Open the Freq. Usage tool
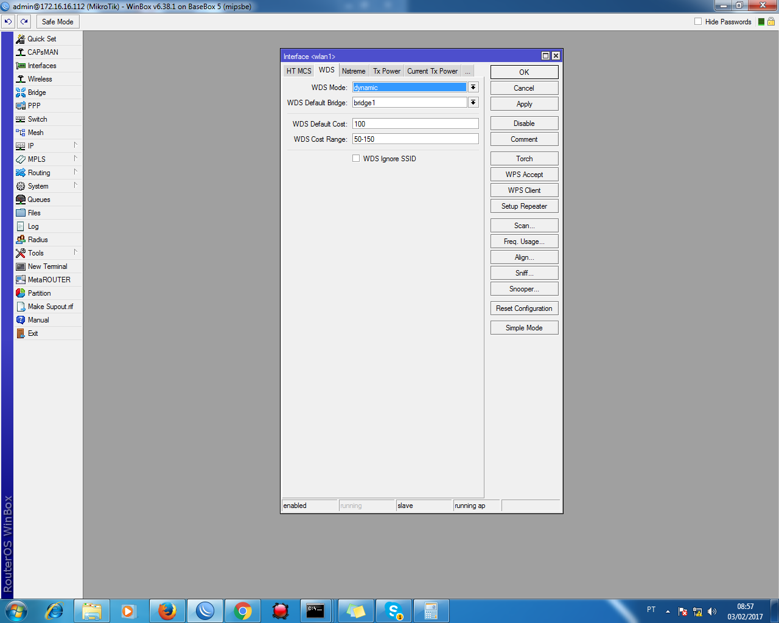The image size is (779, 623). click(x=524, y=242)
